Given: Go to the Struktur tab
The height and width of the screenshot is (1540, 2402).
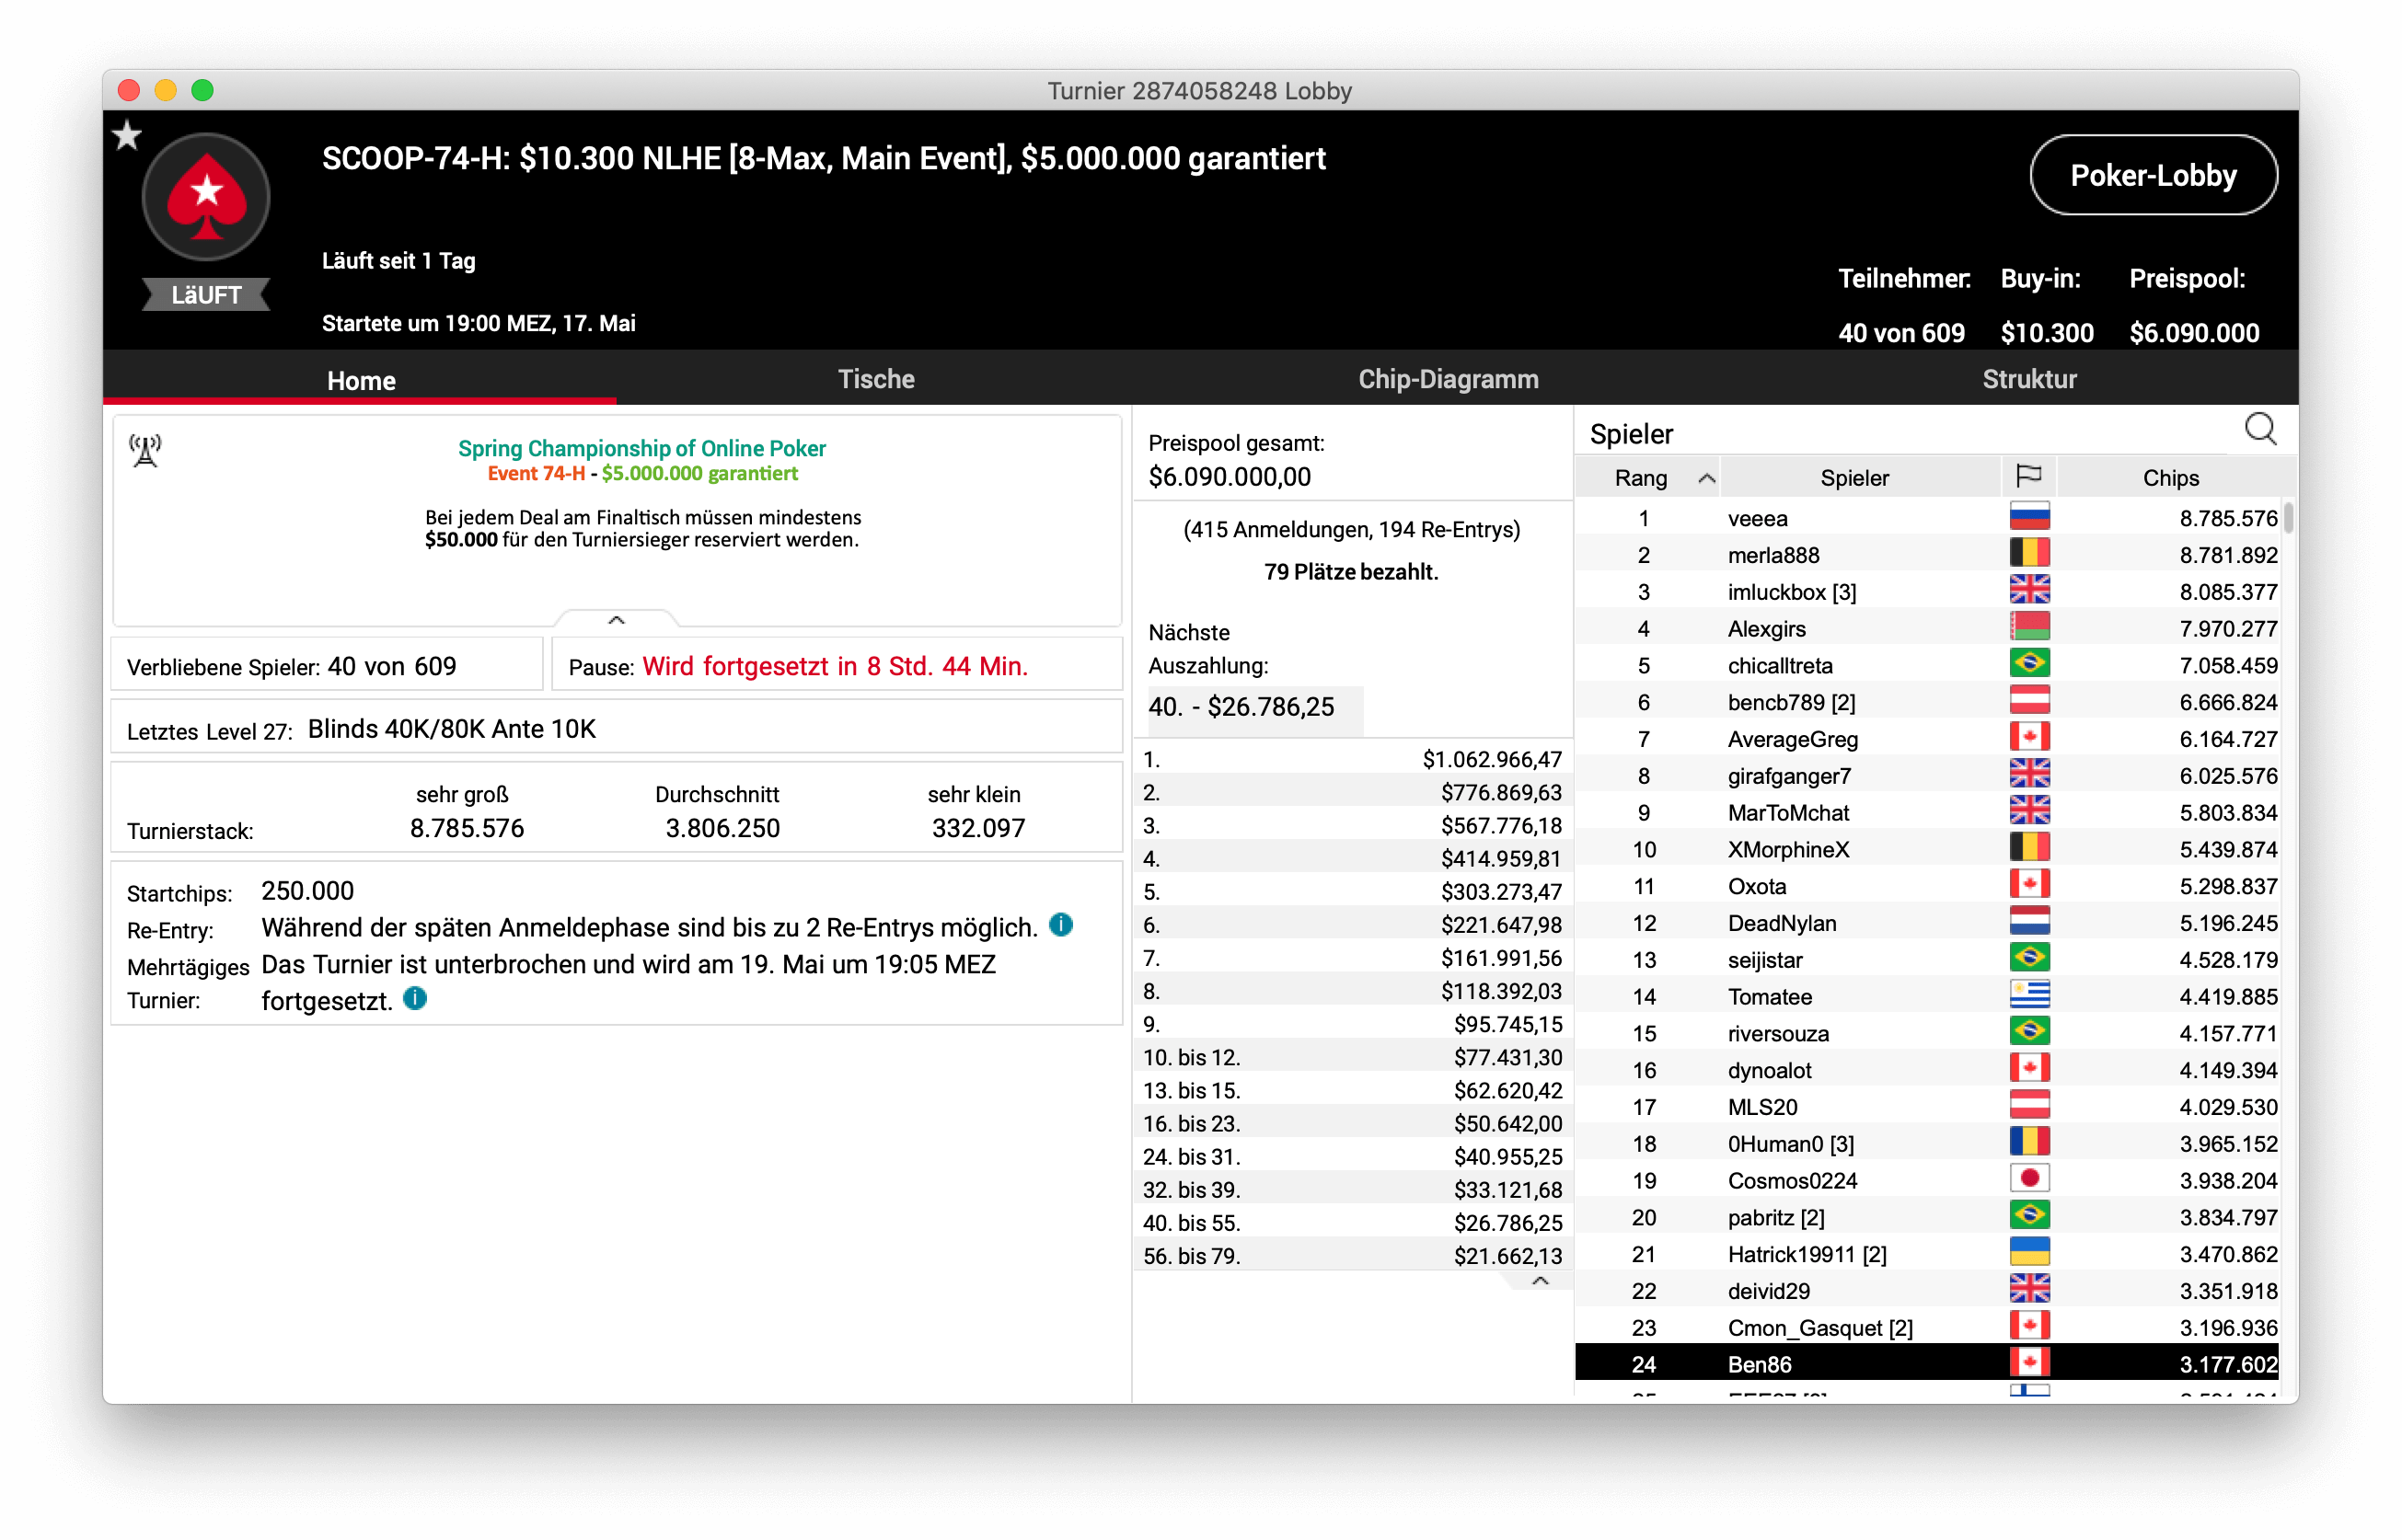Looking at the screenshot, I should click(x=2029, y=379).
